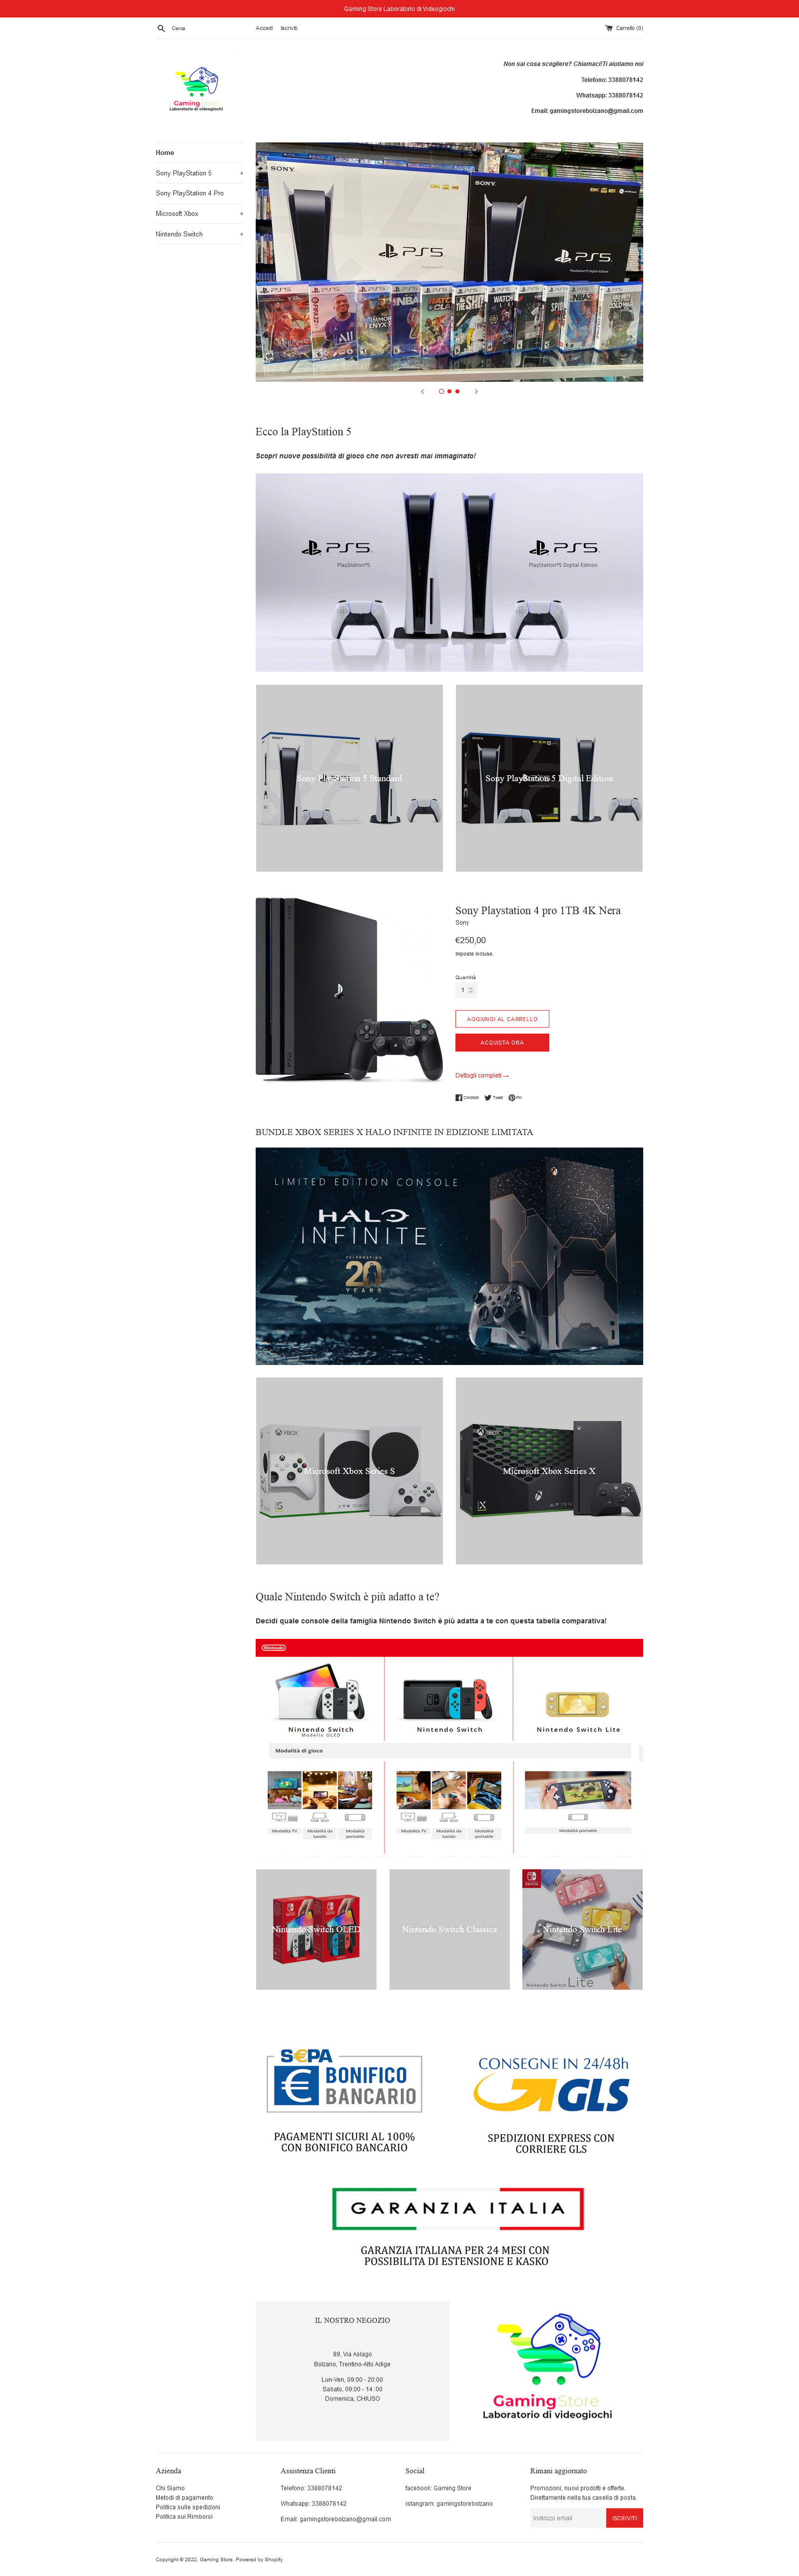Tweet the PlayStation 4 Pro product
The image size is (799, 2576).
coord(494,1097)
